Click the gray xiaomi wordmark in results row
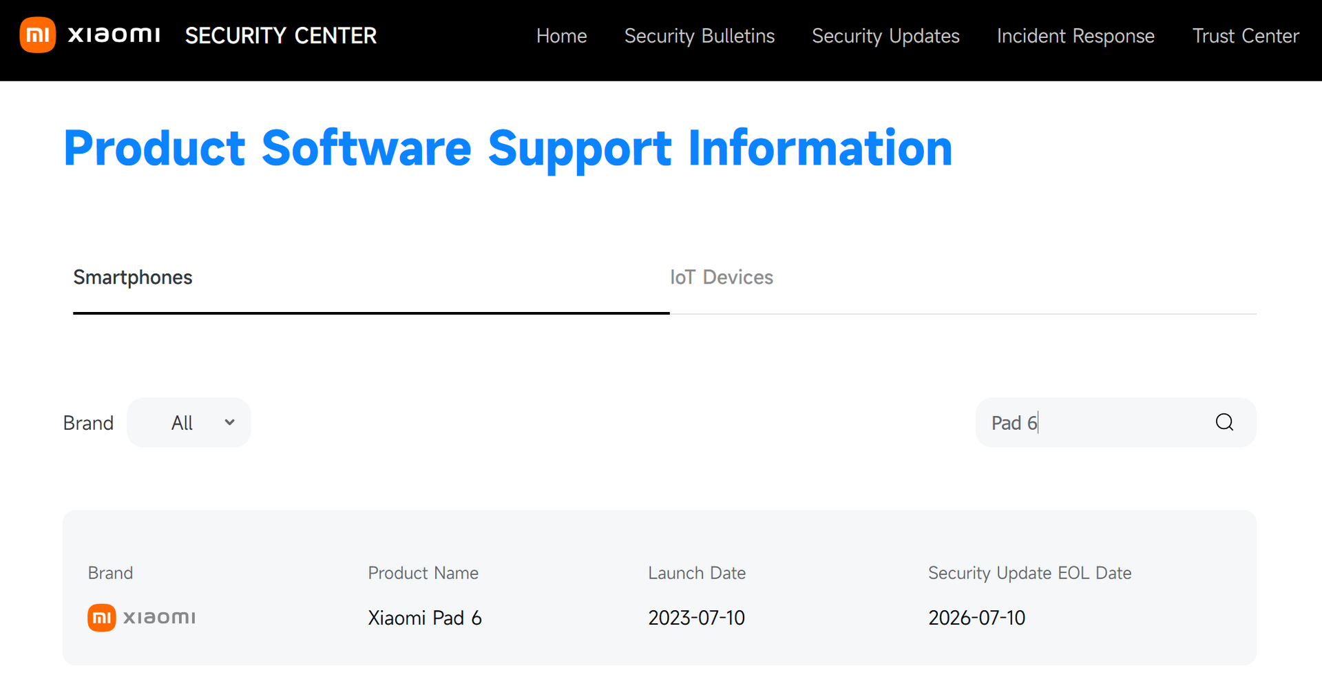 [x=159, y=618]
